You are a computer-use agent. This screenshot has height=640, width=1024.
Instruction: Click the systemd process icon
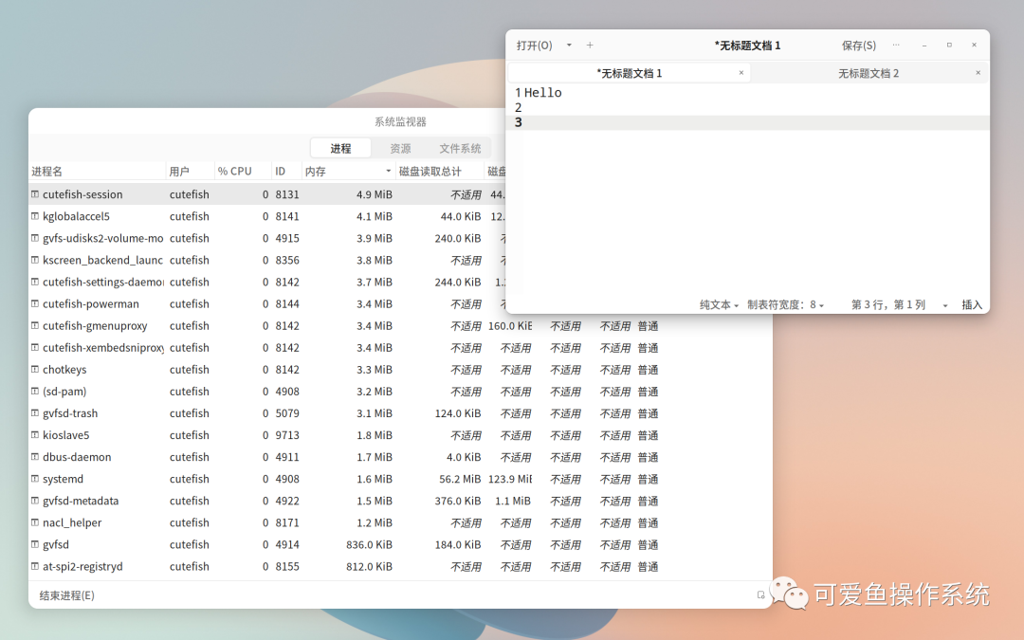36,479
